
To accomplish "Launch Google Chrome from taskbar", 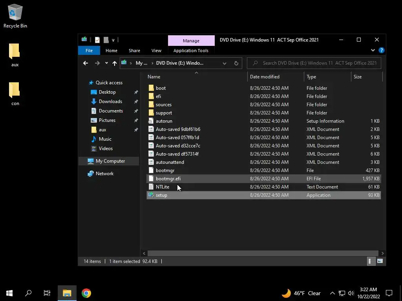I will coord(86,293).
